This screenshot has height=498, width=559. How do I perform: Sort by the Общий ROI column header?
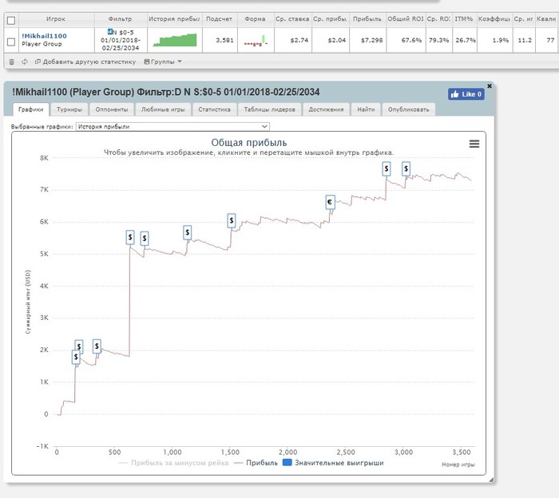click(406, 19)
